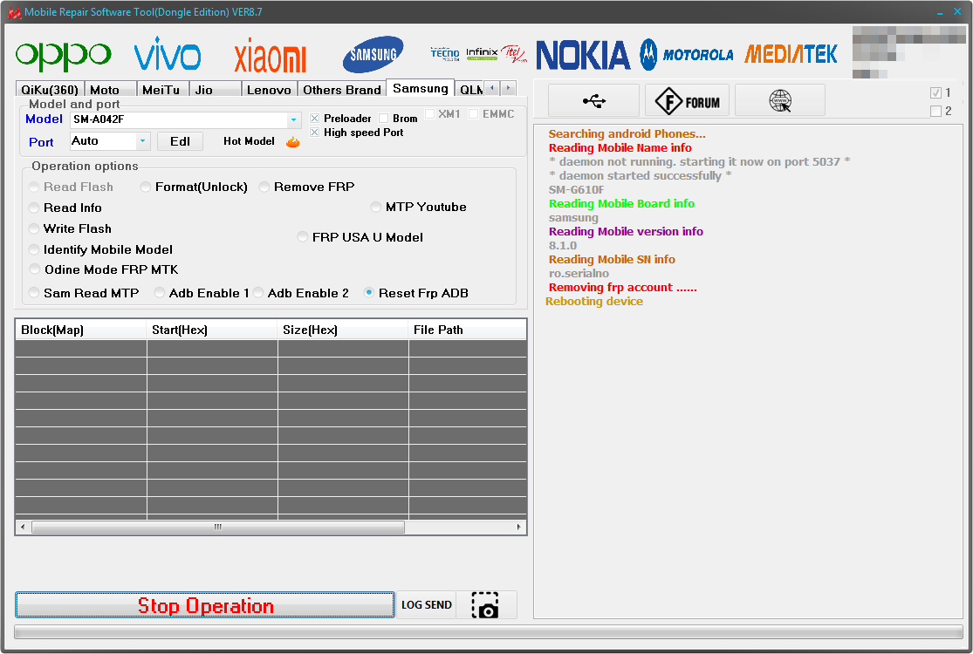Click the OPPO brand logo

pyautogui.click(x=64, y=56)
